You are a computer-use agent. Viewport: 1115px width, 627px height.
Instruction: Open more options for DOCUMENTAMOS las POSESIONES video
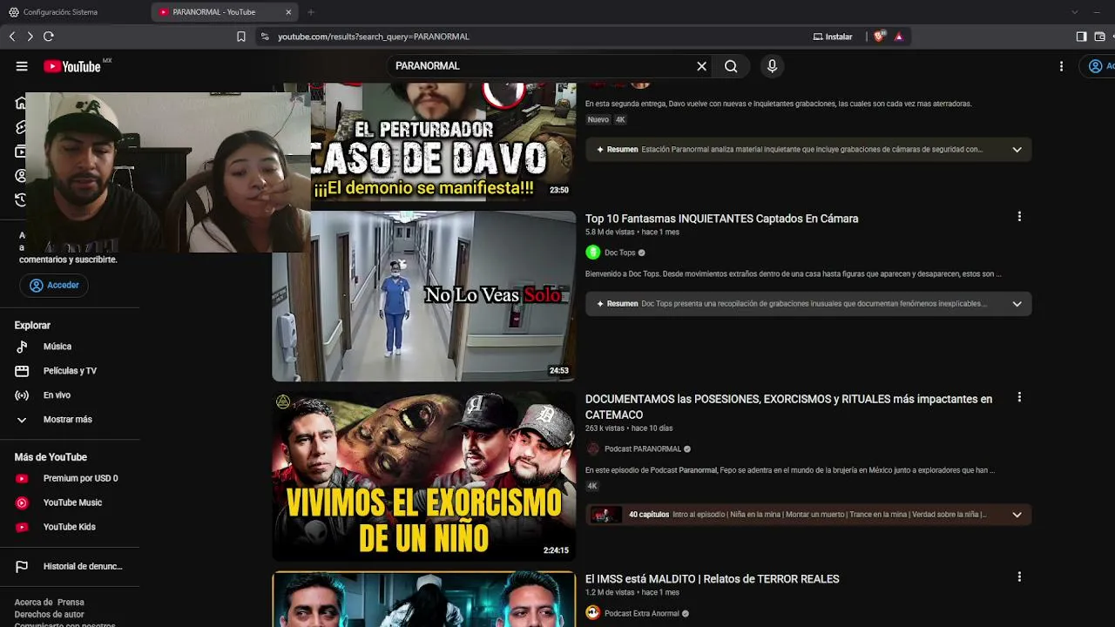[x=1019, y=398]
